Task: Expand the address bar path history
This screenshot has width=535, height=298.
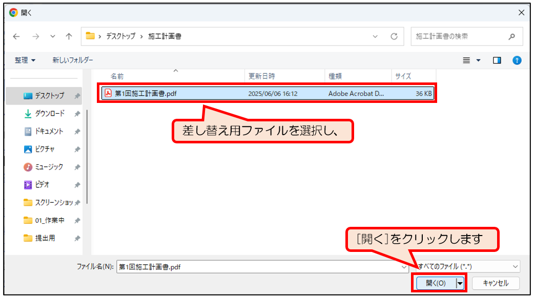Action: tap(375, 36)
